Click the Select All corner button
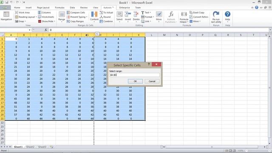Viewport: 272px width, 153px height. click(x=2, y=35)
